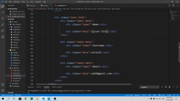Open Source Control view
Screen dimensions: 180x101
point(3,18)
